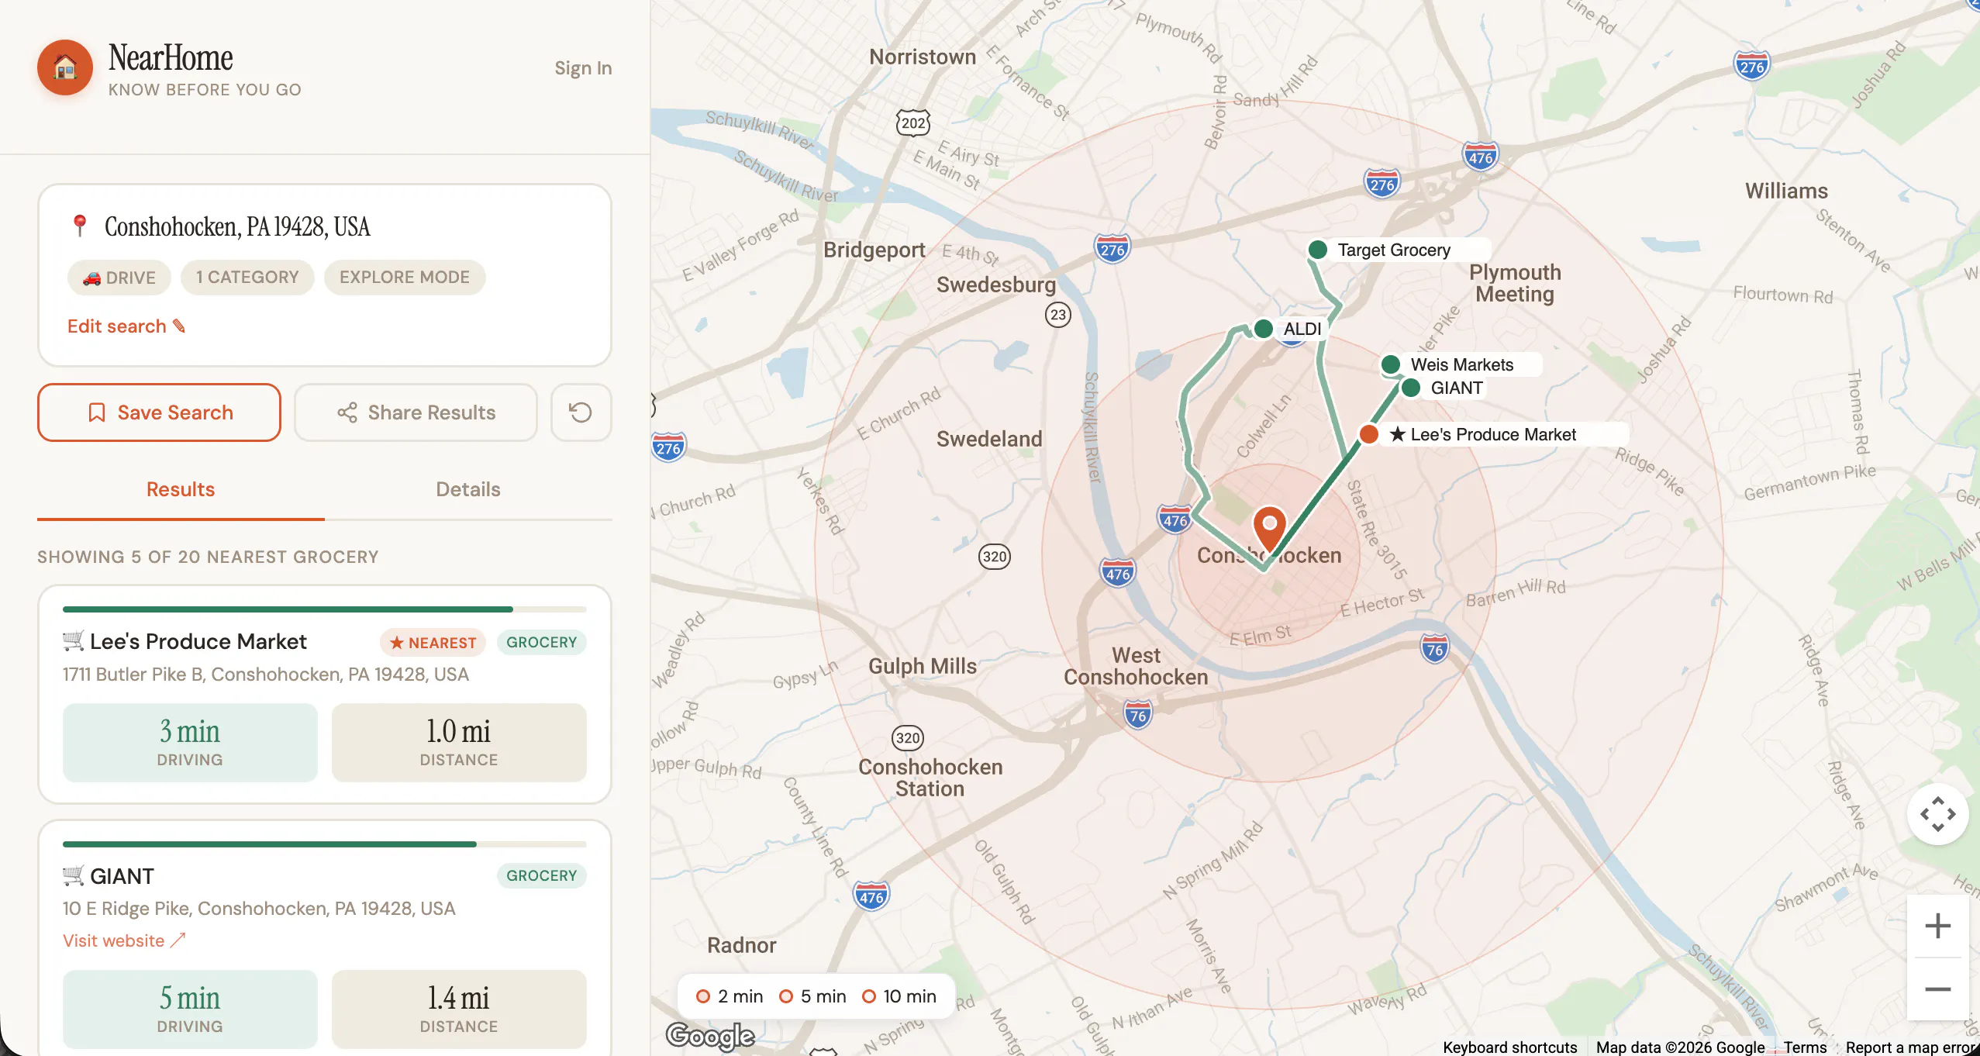Open the Sign In link
Screen dimensions: 1980x1056
click(x=583, y=68)
